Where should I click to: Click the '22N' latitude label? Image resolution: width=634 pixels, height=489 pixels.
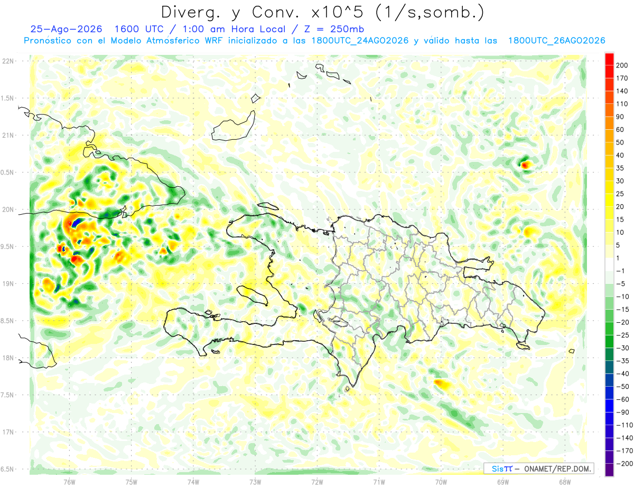coord(8,61)
